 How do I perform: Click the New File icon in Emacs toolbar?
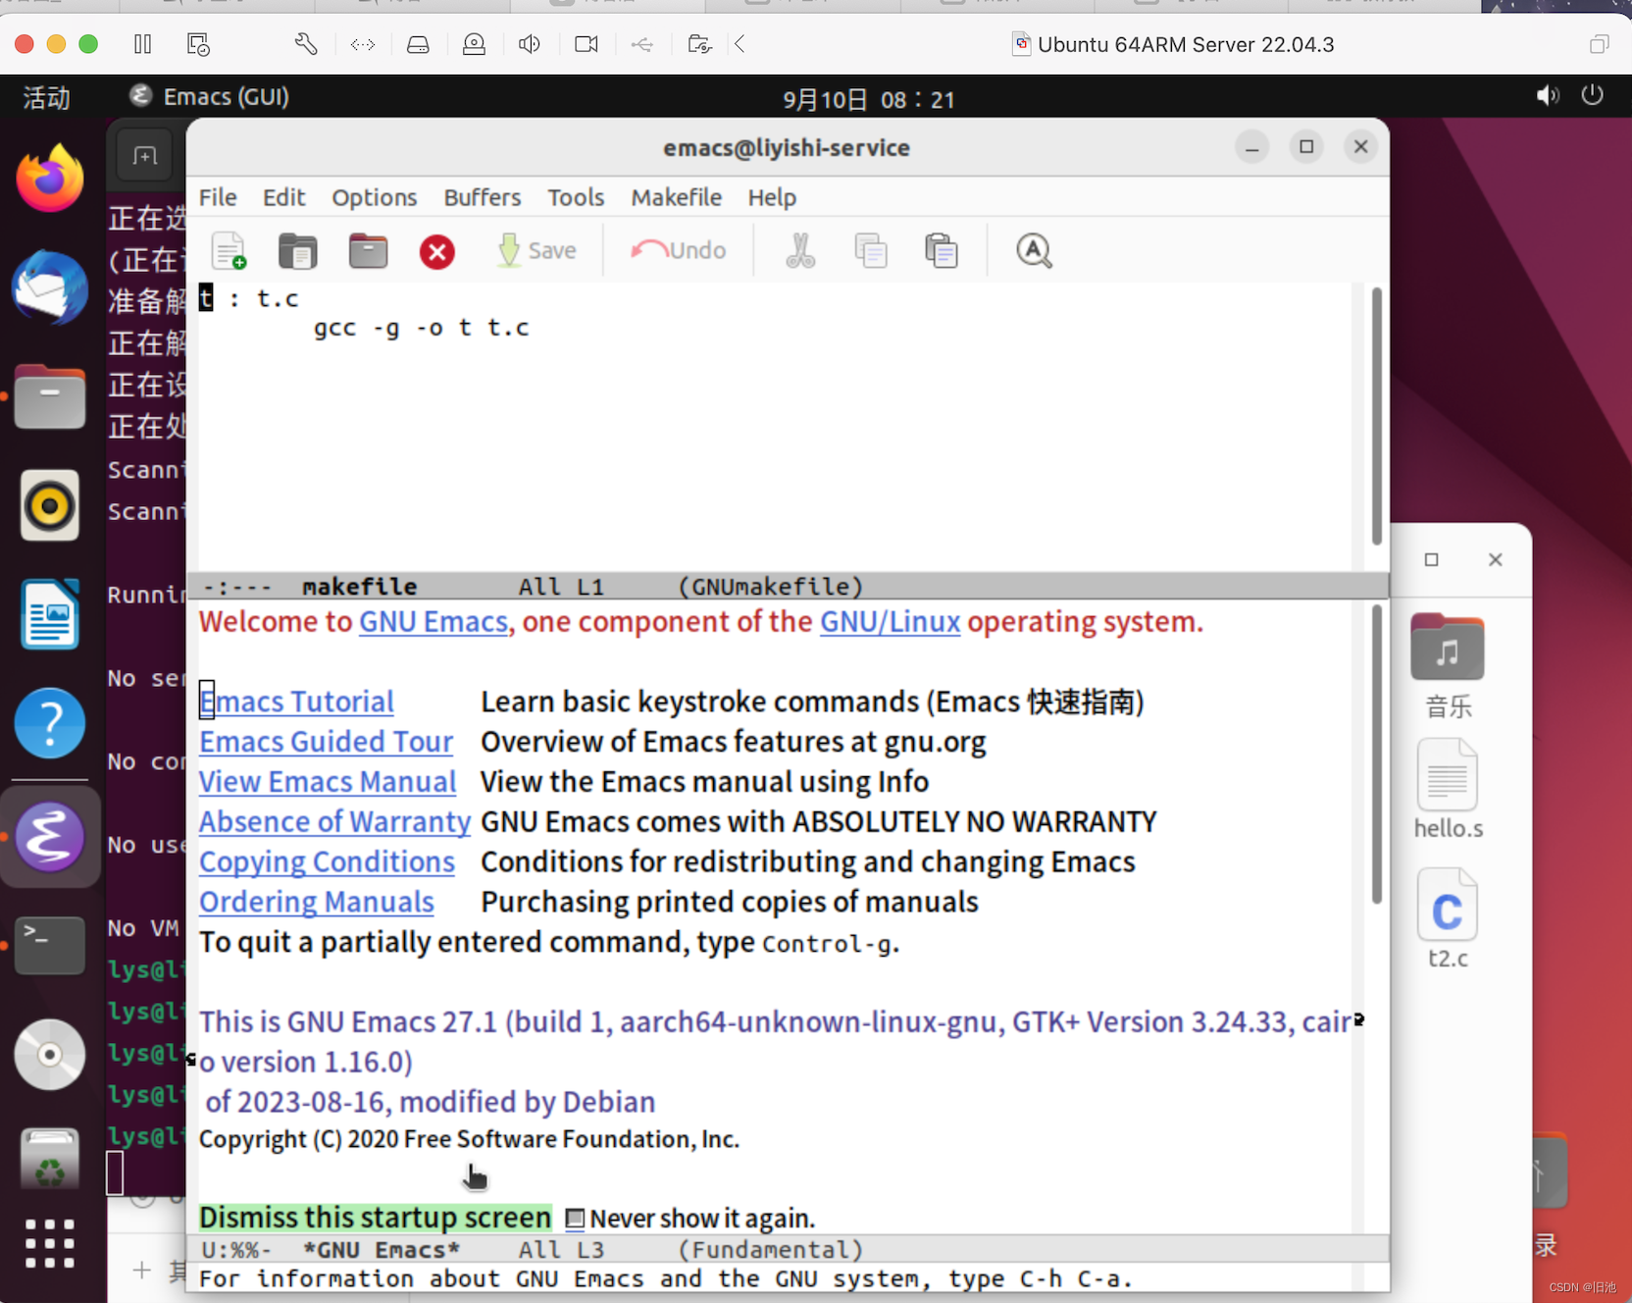click(229, 251)
